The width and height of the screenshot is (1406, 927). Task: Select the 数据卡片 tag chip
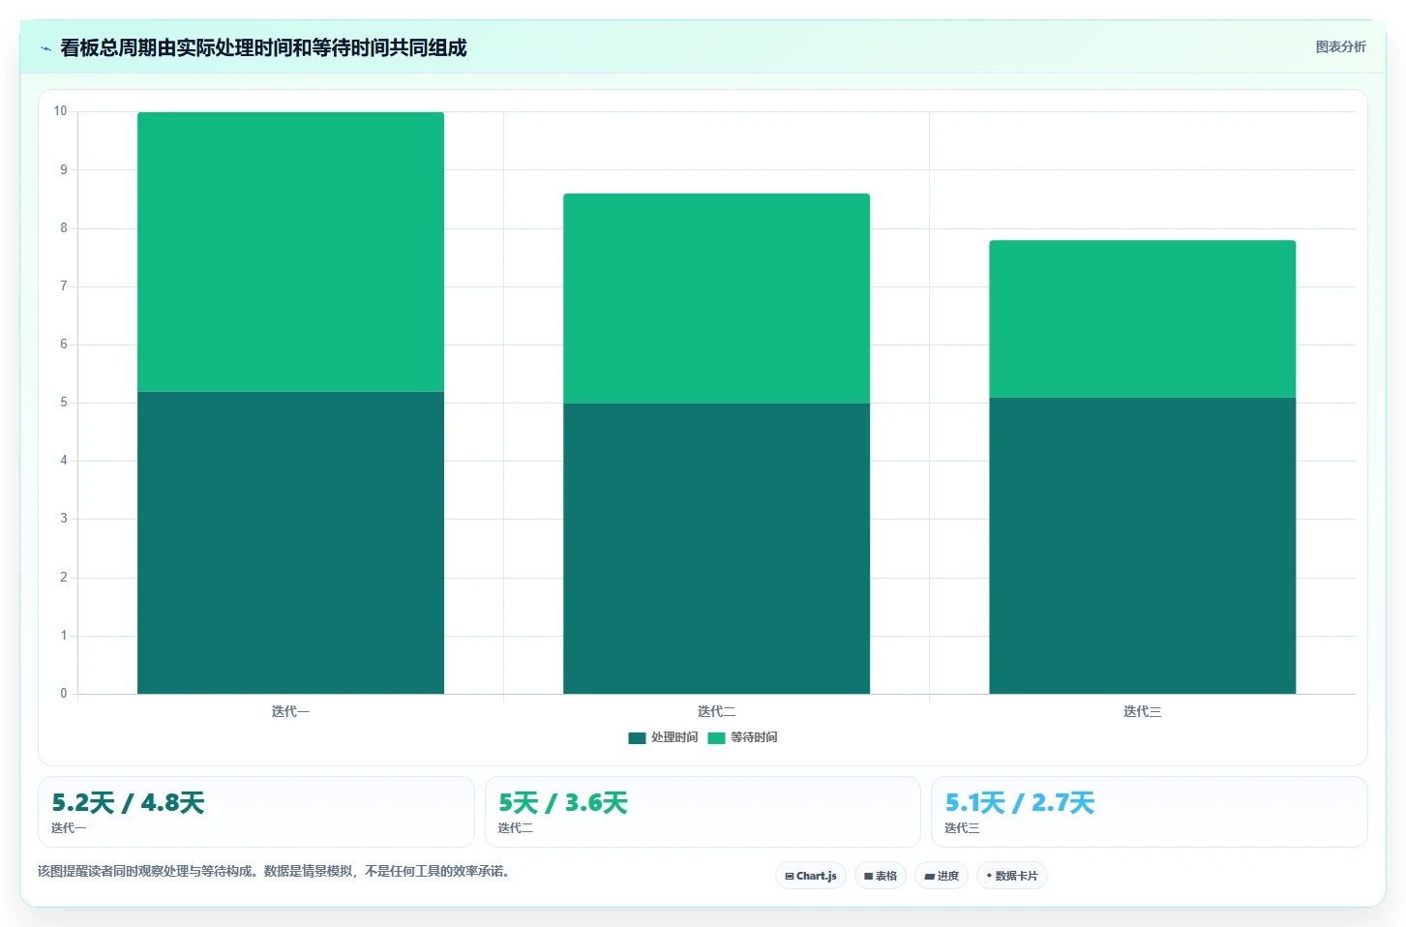tap(1012, 876)
